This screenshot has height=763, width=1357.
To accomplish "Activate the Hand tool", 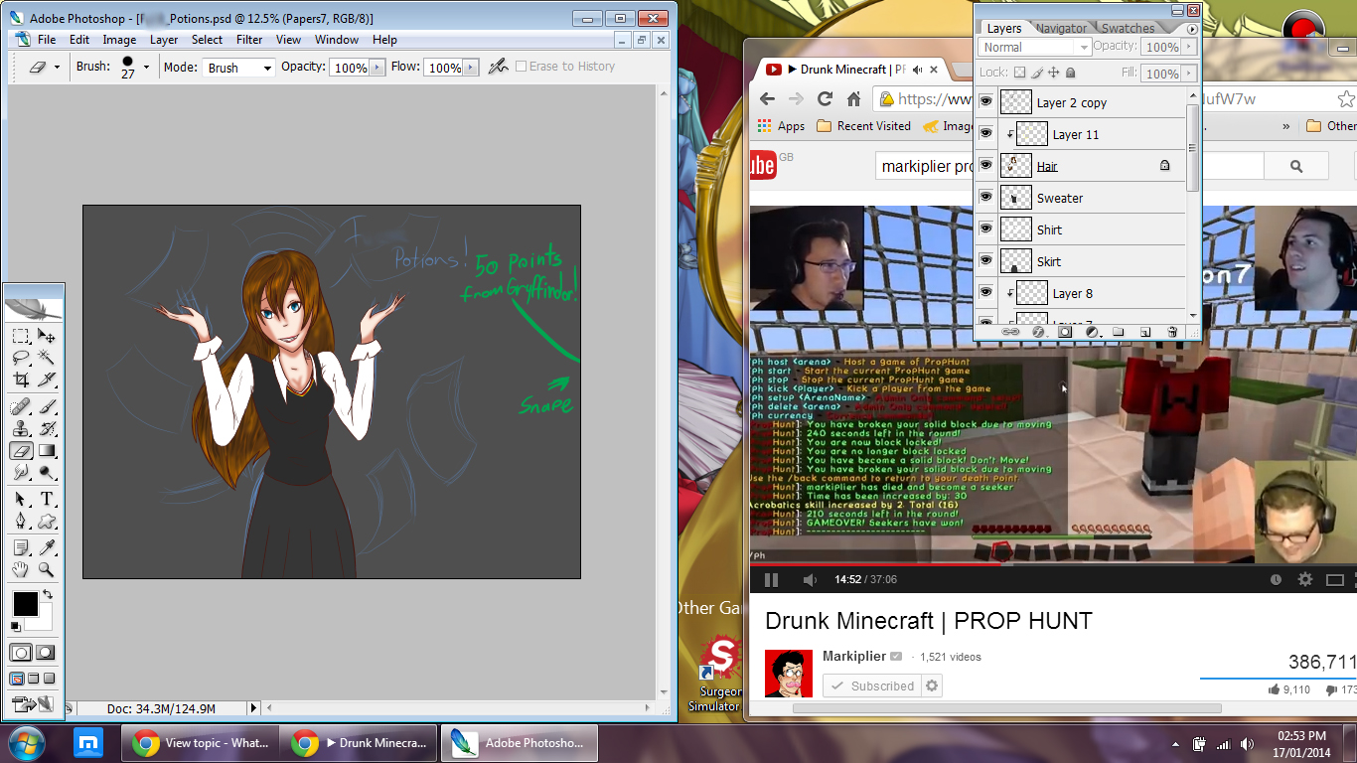I will coord(21,569).
